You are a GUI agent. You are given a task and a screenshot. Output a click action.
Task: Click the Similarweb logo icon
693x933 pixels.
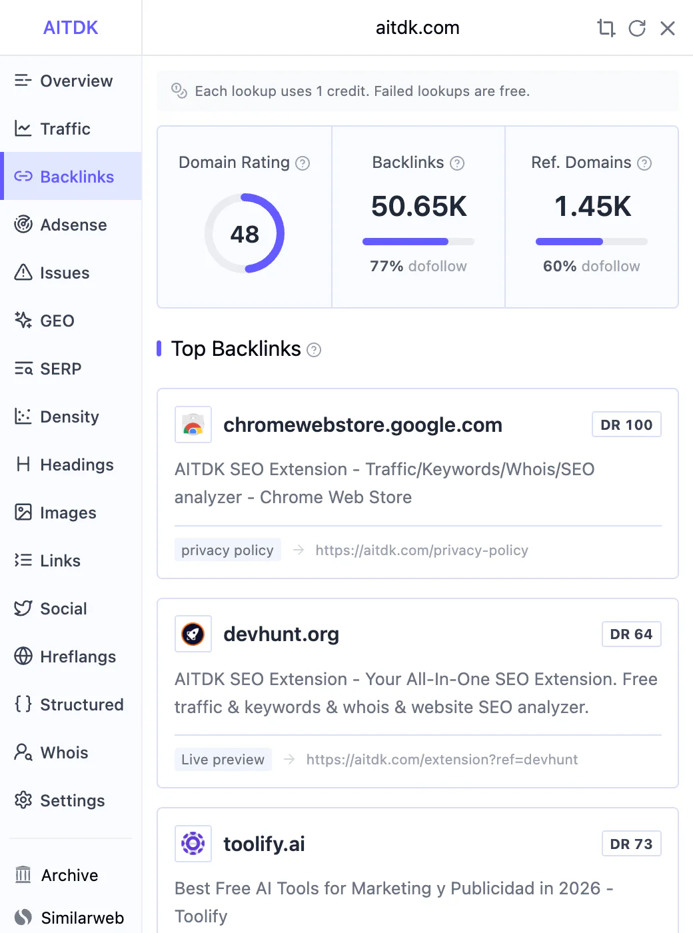coord(23,918)
